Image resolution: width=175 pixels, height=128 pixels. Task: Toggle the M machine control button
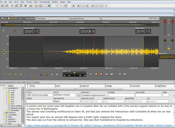pyautogui.click(x=106, y=6)
